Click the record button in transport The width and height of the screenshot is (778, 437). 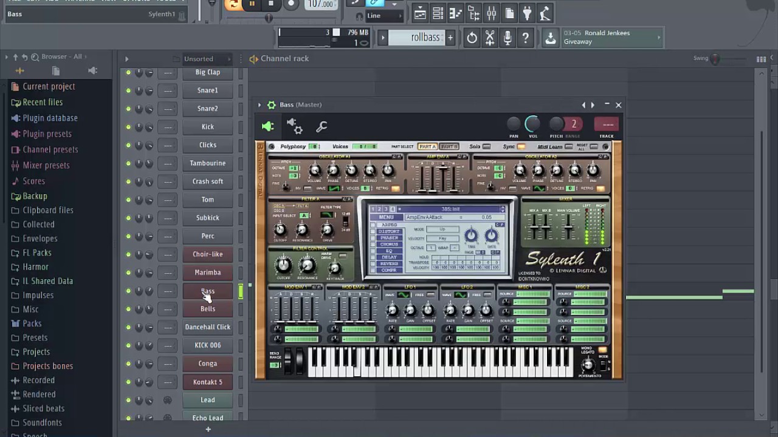click(x=291, y=4)
